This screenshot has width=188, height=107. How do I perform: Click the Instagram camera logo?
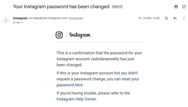pyautogui.click(x=59, y=35)
